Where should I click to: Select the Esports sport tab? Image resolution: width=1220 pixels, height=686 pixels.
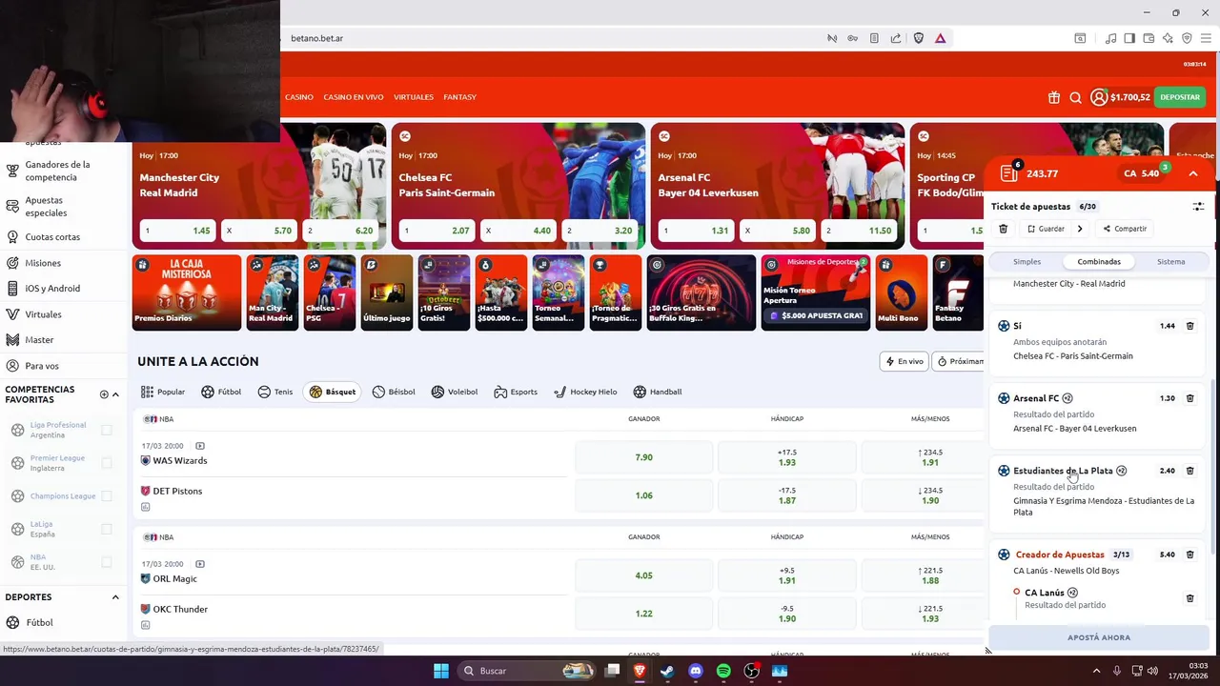[516, 392]
